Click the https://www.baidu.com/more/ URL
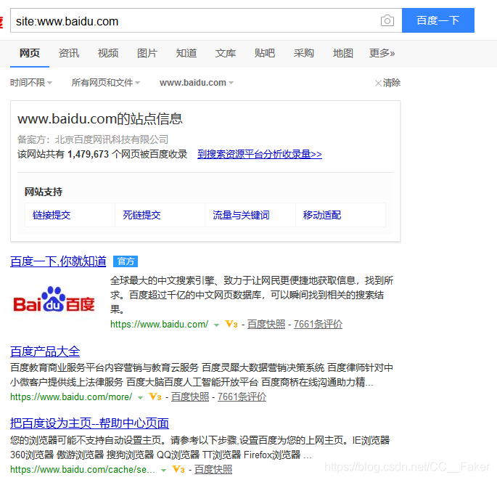This screenshot has height=480, width=497. pyautogui.click(x=71, y=397)
